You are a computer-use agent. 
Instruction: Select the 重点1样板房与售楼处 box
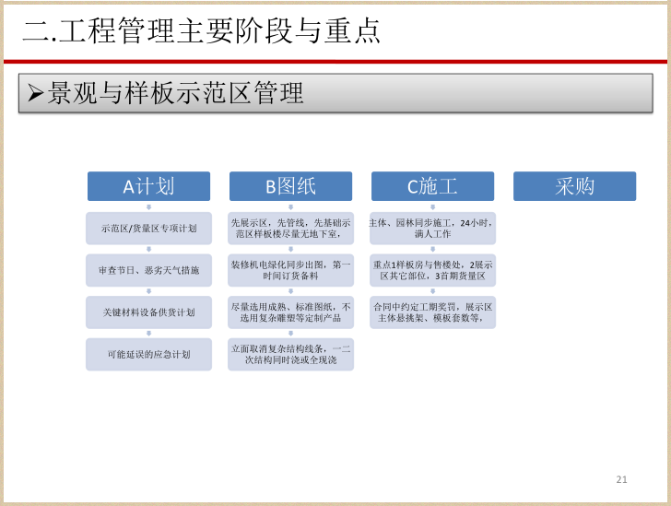(x=432, y=270)
